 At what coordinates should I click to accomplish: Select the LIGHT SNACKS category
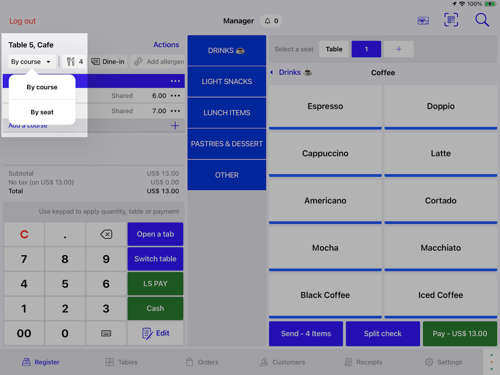pos(227,82)
